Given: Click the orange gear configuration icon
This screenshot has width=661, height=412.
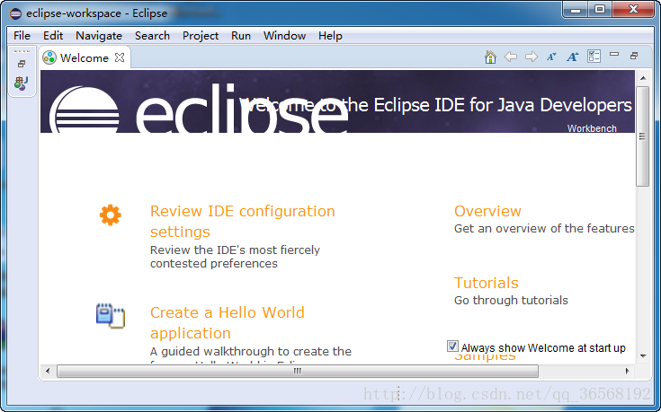Looking at the screenshot, I should tap(111, 215).
